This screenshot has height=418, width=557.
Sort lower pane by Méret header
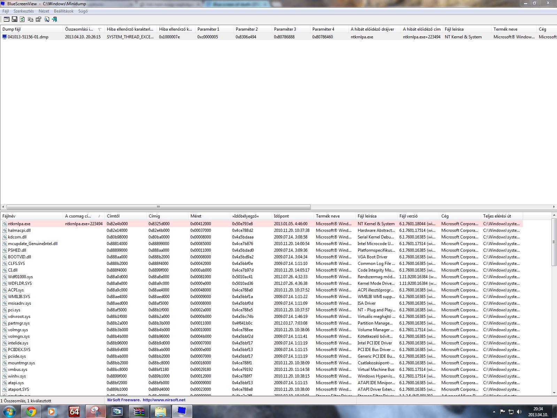209,216
